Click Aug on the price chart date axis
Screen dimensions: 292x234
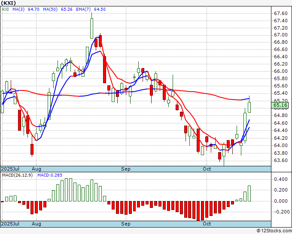36,169
